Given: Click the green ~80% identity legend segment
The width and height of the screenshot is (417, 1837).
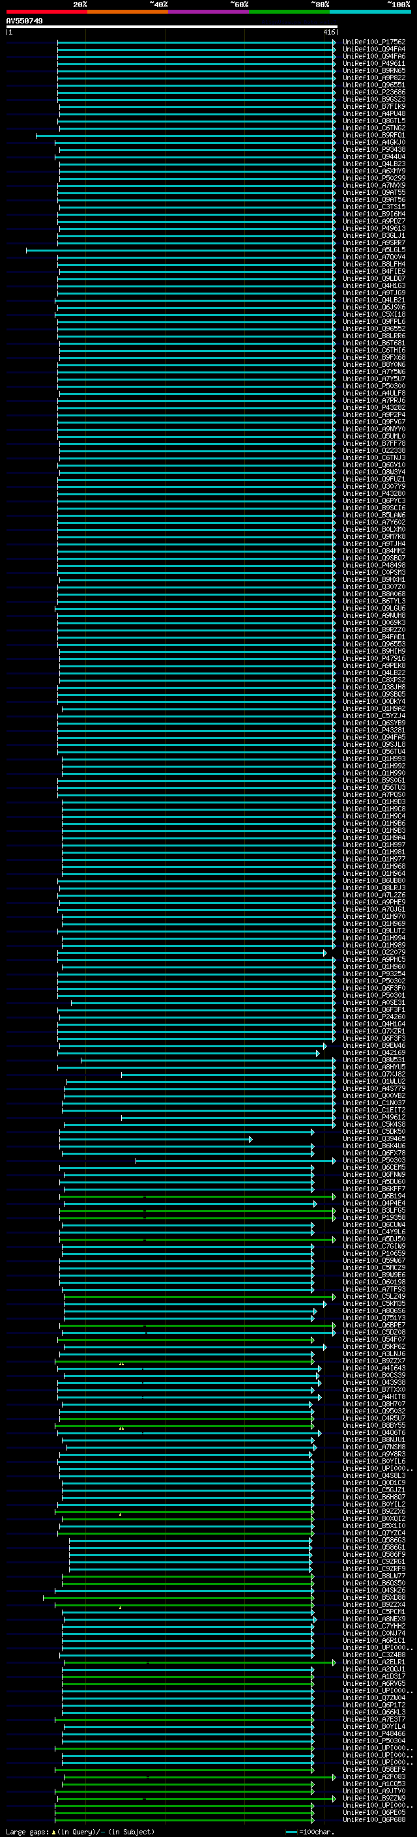Looking at the screenshot, I should pos(289,12).
